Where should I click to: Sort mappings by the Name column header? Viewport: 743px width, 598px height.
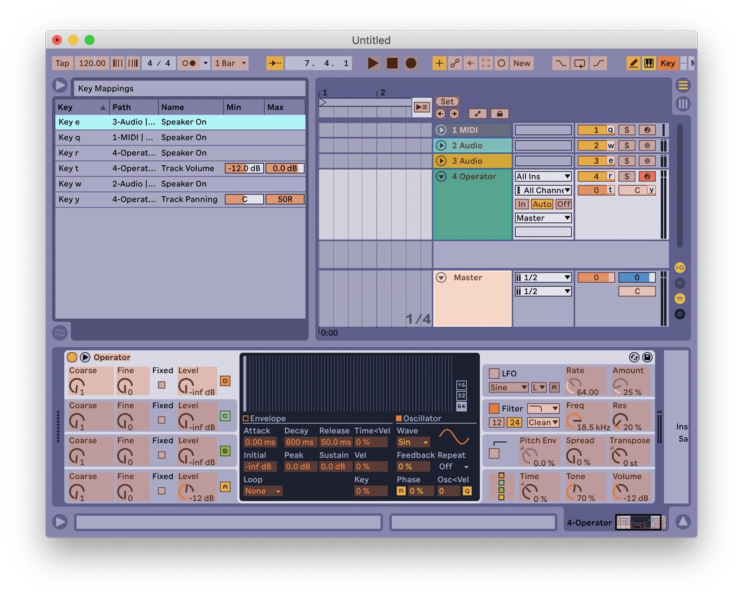tap(191, 107)
